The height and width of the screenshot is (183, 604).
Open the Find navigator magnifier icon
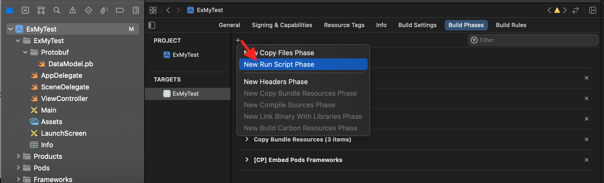tap(57, 10)
